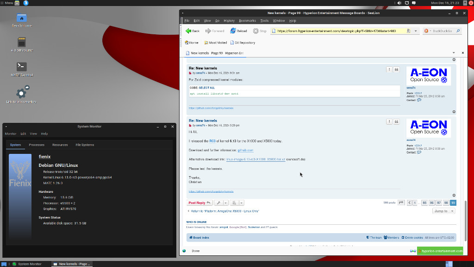The height and width of the screenshot is (267, 474).
Task: Select the MATE Terminal desktop icon
Action: [22, 70]
